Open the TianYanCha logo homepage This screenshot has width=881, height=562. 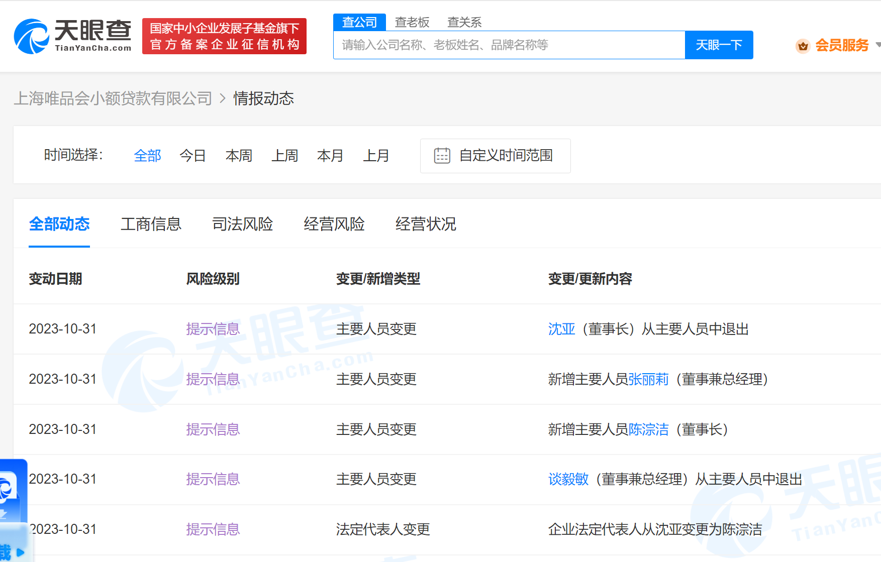point(73,36)
